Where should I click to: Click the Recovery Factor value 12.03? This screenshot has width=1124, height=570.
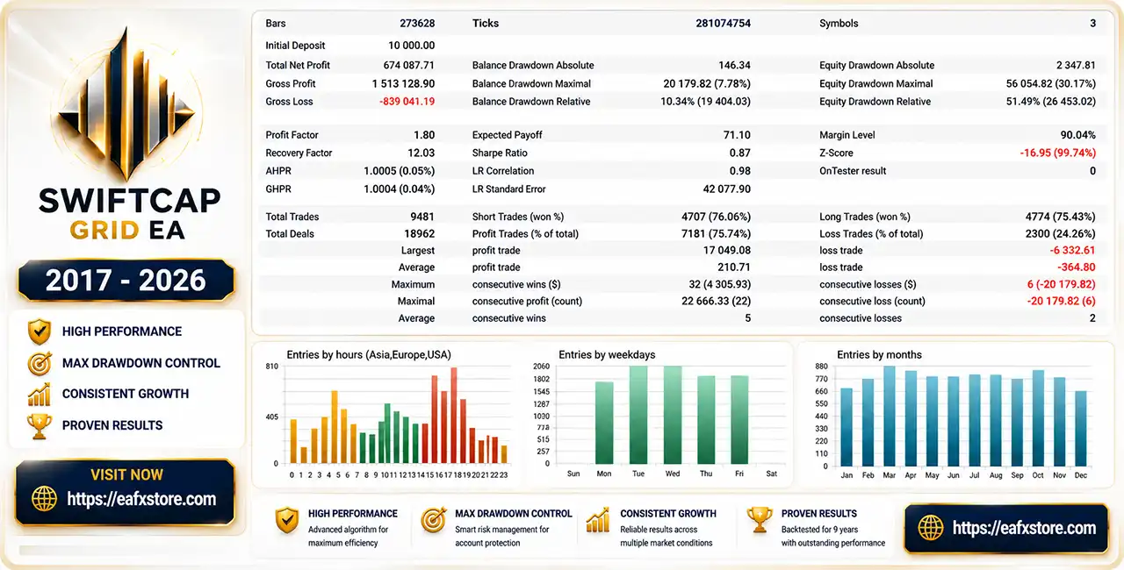click(421, 153)
